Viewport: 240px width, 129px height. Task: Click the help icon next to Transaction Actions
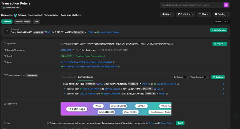[x=5, y=75]
